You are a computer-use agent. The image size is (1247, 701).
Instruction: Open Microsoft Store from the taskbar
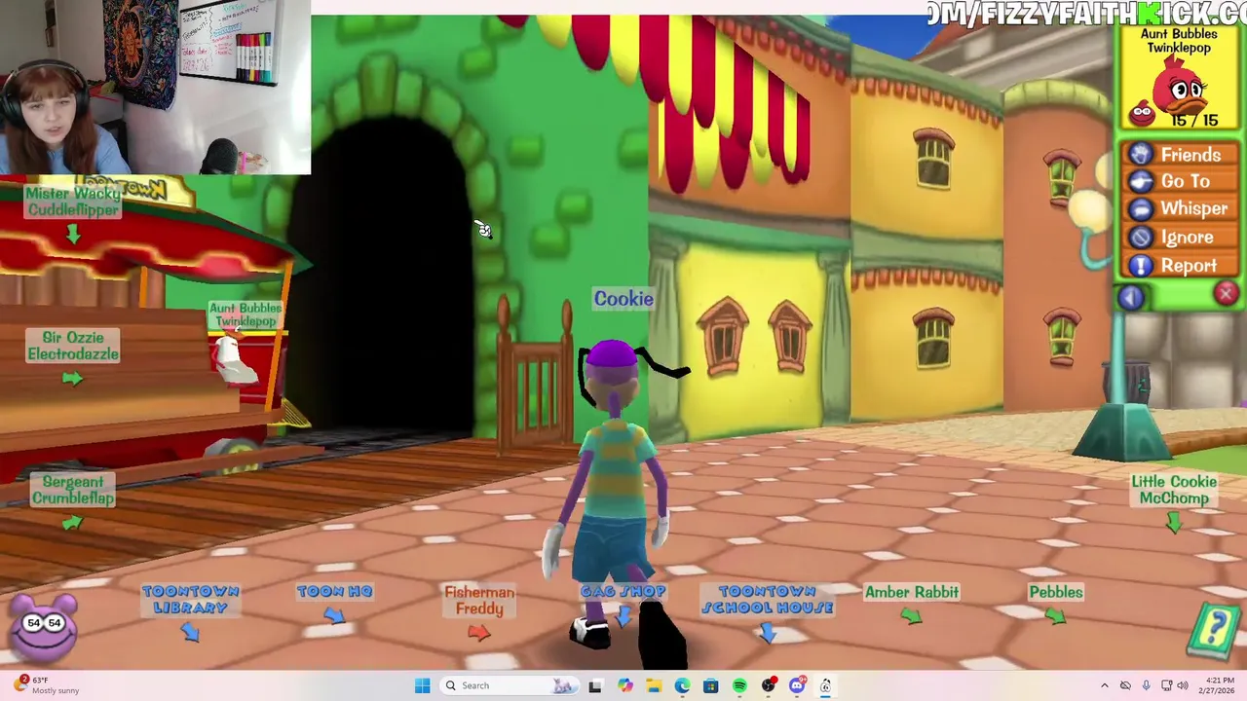(x=710, y=685)
